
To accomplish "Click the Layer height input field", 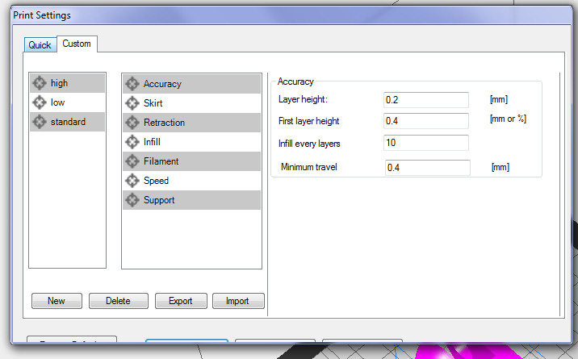I will [x=425, y=100].
